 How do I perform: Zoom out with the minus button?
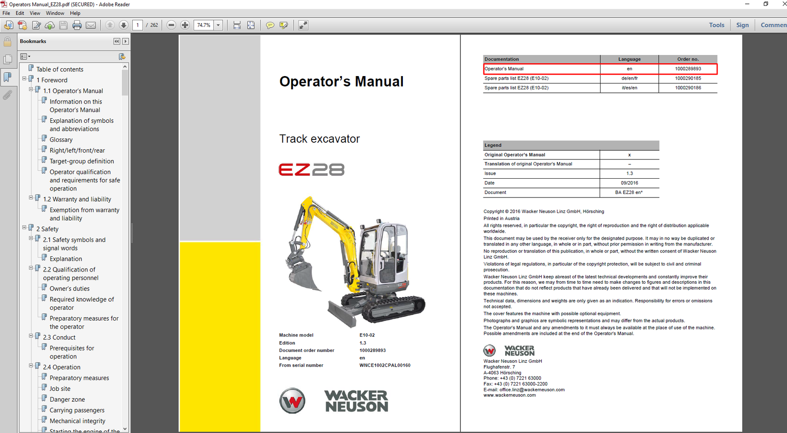pyautogui.click(x=171, y=25)
